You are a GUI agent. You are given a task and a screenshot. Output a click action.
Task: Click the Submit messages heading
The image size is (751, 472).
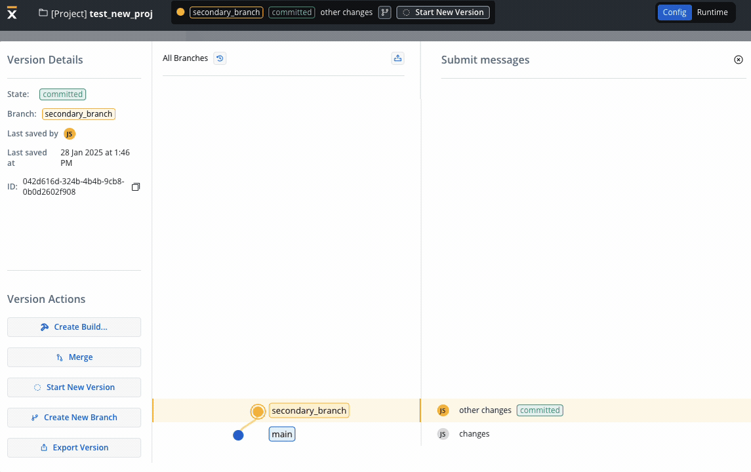[485, 60]
